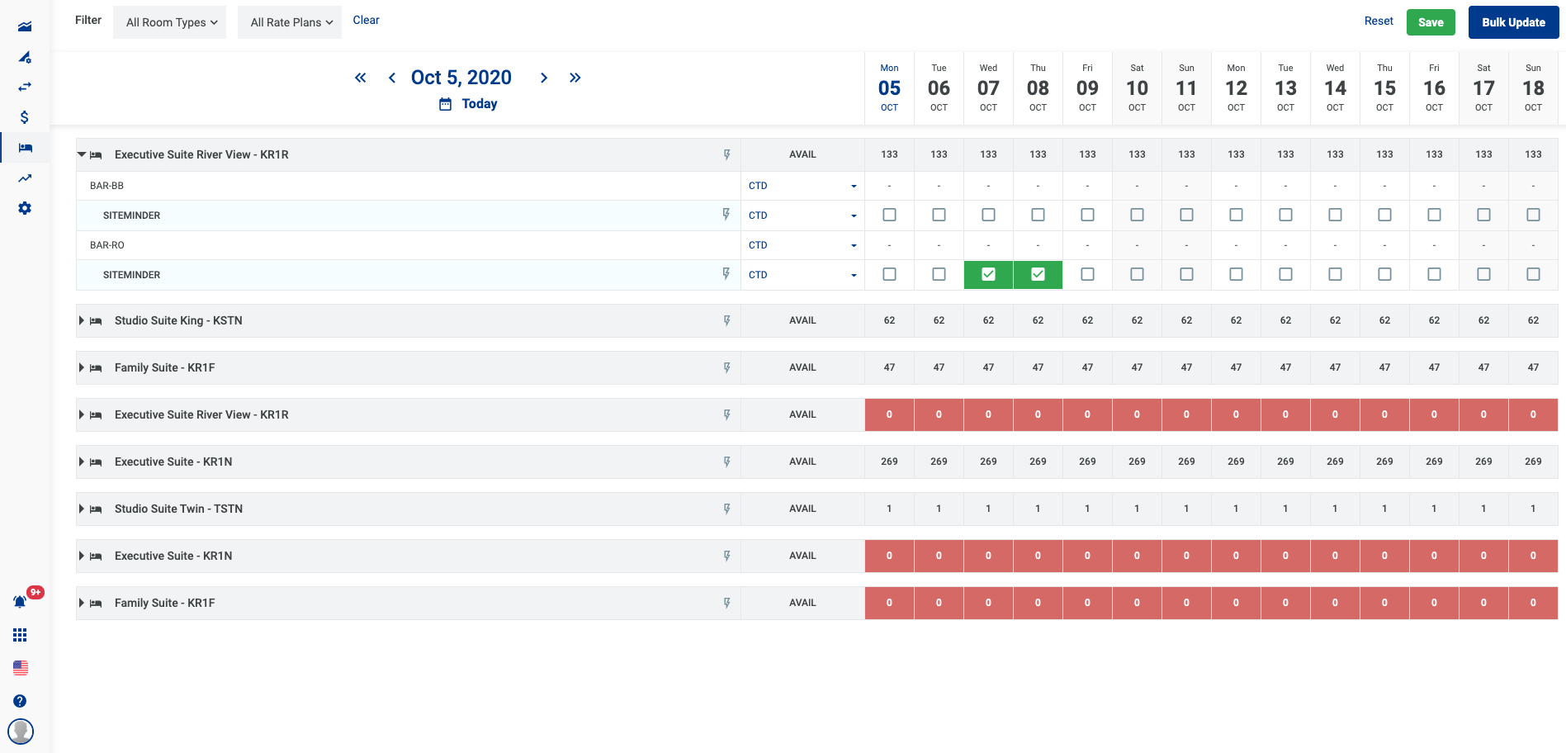This screenshot has width=1566, height=753.
Task: Open the All Room Types dropdown
Action: [x=170, y=22]
